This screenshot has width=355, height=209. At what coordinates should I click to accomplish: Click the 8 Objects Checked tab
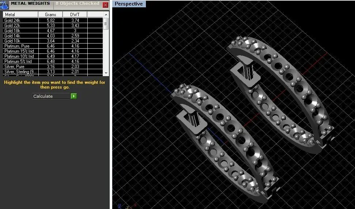point(78,3)
